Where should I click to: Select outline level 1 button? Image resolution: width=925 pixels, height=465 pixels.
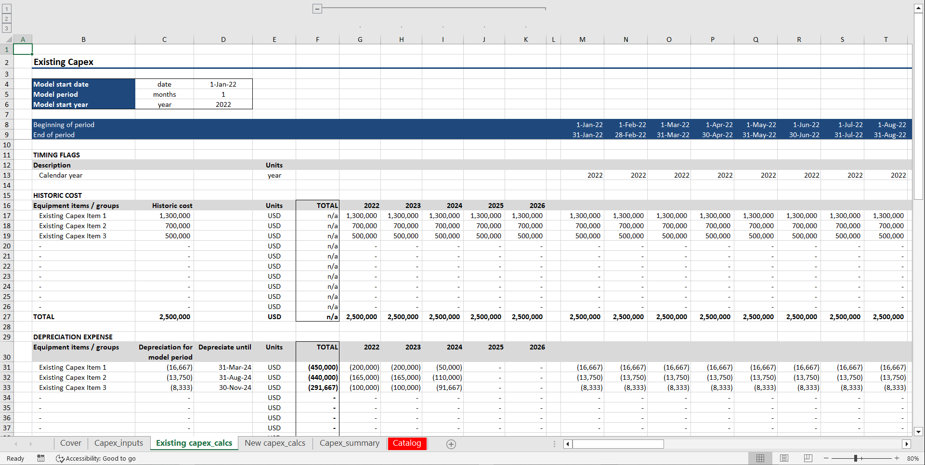(x=6, y=9)
